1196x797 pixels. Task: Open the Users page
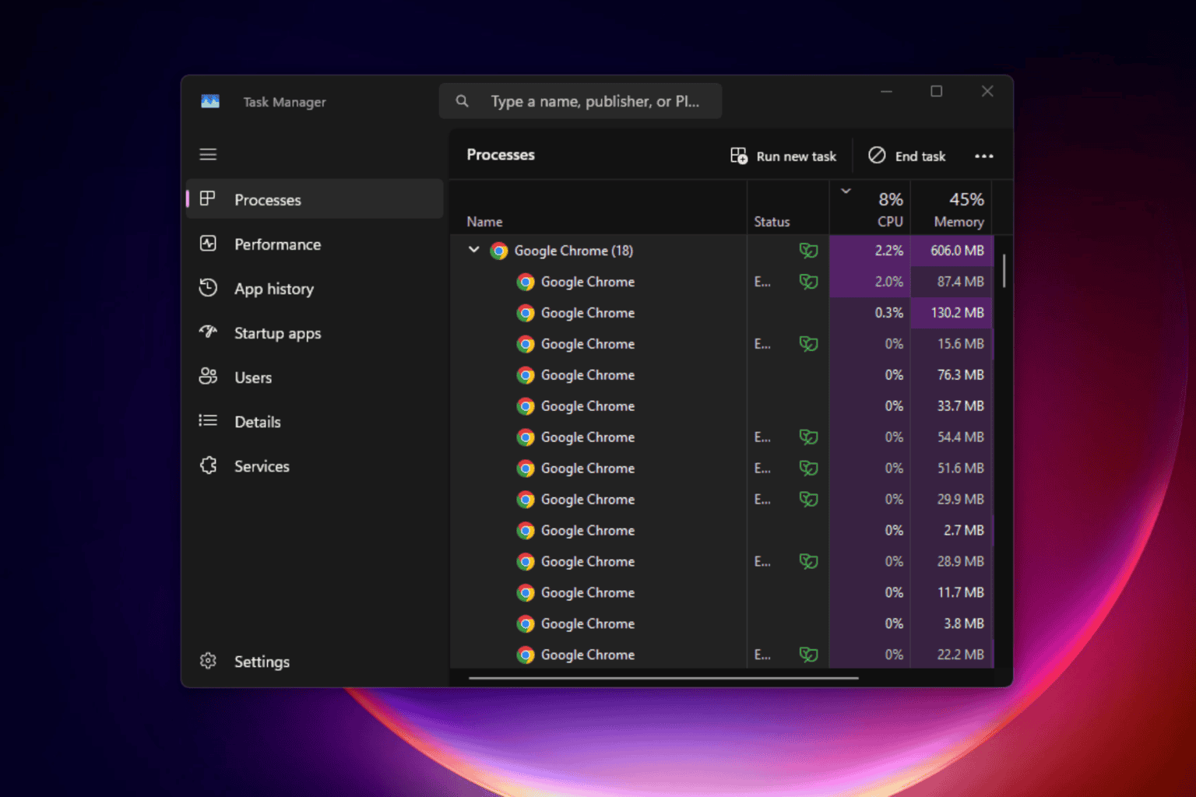pos(315,377)
